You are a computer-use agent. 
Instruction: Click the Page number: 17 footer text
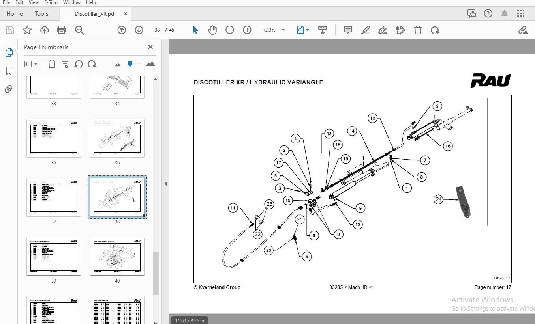[x=493, y=287]
